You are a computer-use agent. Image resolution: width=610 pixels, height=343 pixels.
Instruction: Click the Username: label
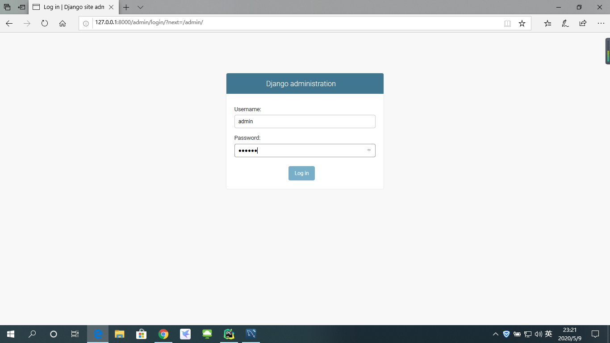[x=247, y=109]
